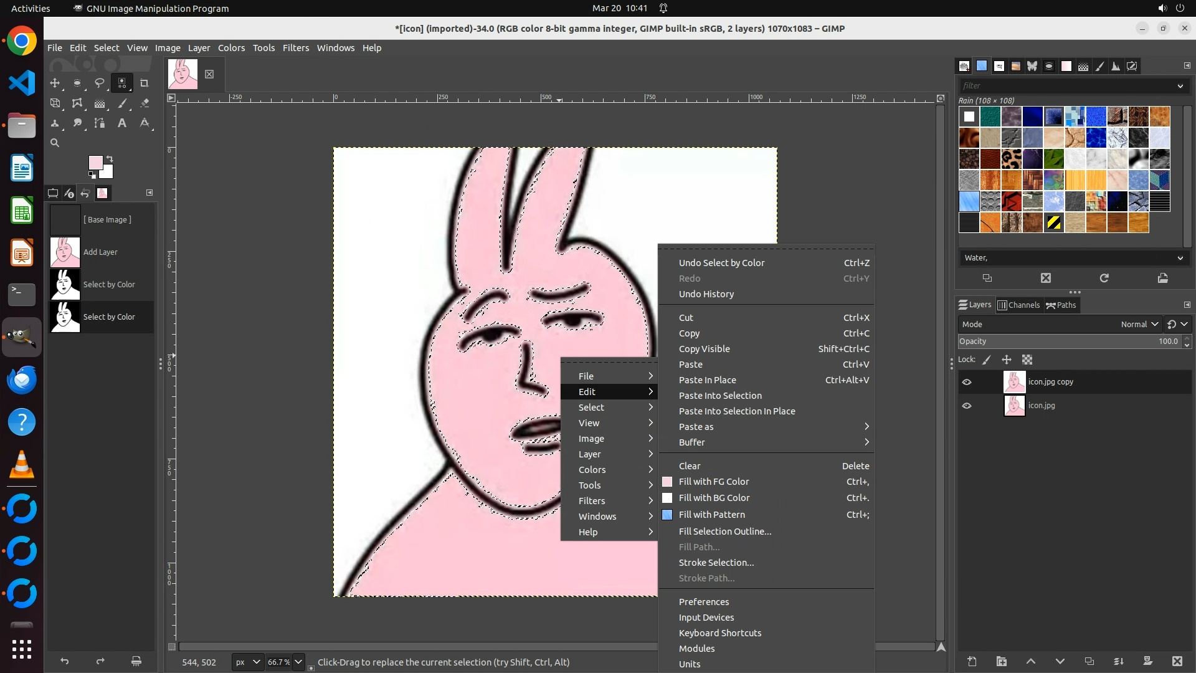Select the Eraser tool
Image resolution: width=1196 pixels, height=673 pixels.
[145, 103]
